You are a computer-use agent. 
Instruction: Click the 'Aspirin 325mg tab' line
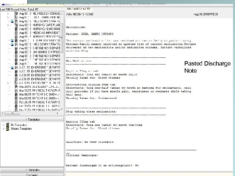click(80, 122)
